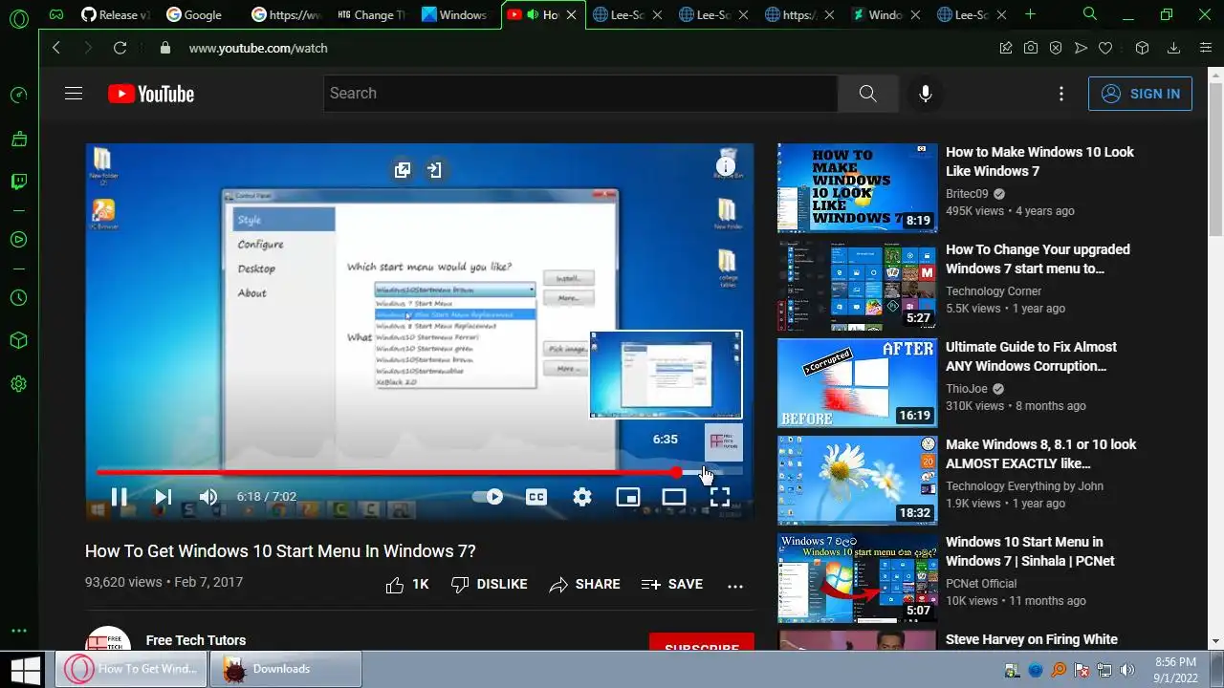
Task: Switch to the Windows tab with blue icon
Action: coord(456,14)
